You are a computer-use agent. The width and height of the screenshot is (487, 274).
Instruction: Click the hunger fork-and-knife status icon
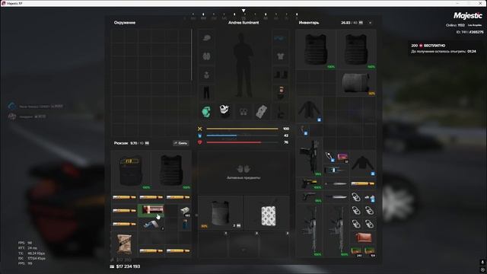[199, 129]
